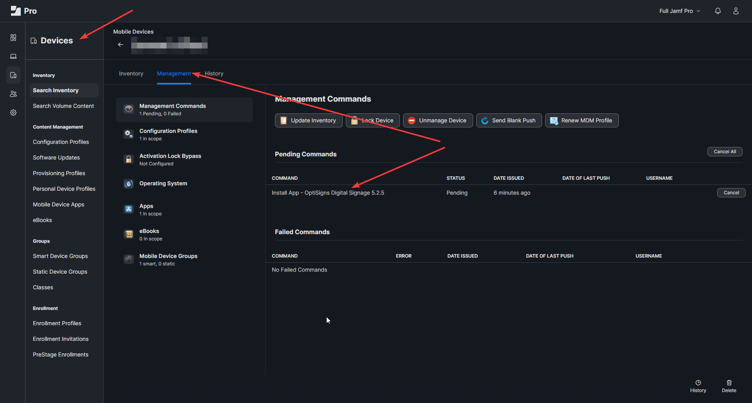Open the Settings gear icon in rail
Screen dimensions: 752x403
click(13, 113)
